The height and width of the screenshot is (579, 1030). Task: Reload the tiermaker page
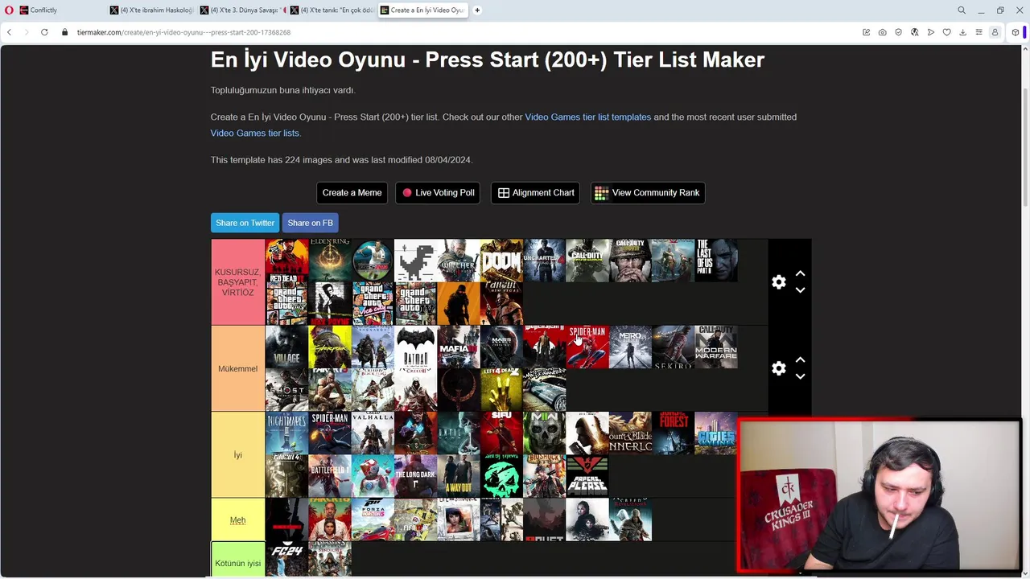[x=44, y=32]
